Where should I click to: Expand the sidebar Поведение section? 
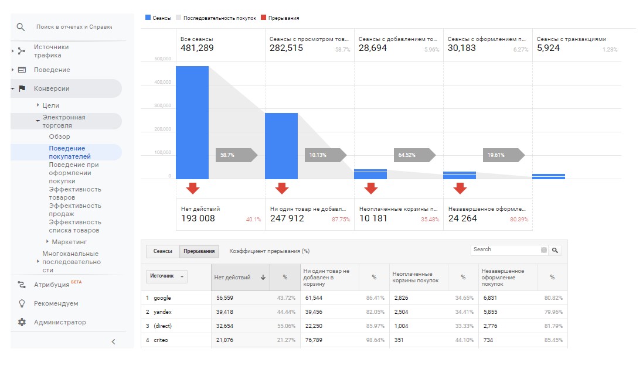[x=13, y=70]
